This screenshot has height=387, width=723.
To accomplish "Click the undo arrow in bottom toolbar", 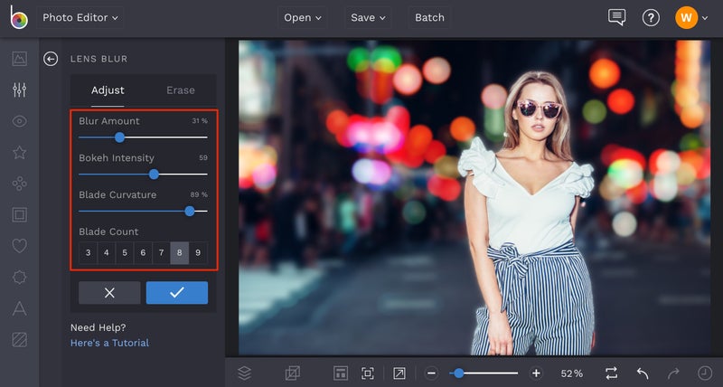I will [643, 373].
